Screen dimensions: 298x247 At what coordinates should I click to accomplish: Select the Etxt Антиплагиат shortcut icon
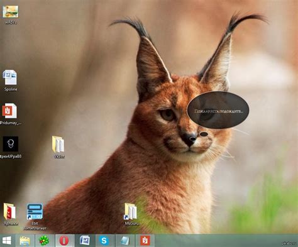(35, 212)
